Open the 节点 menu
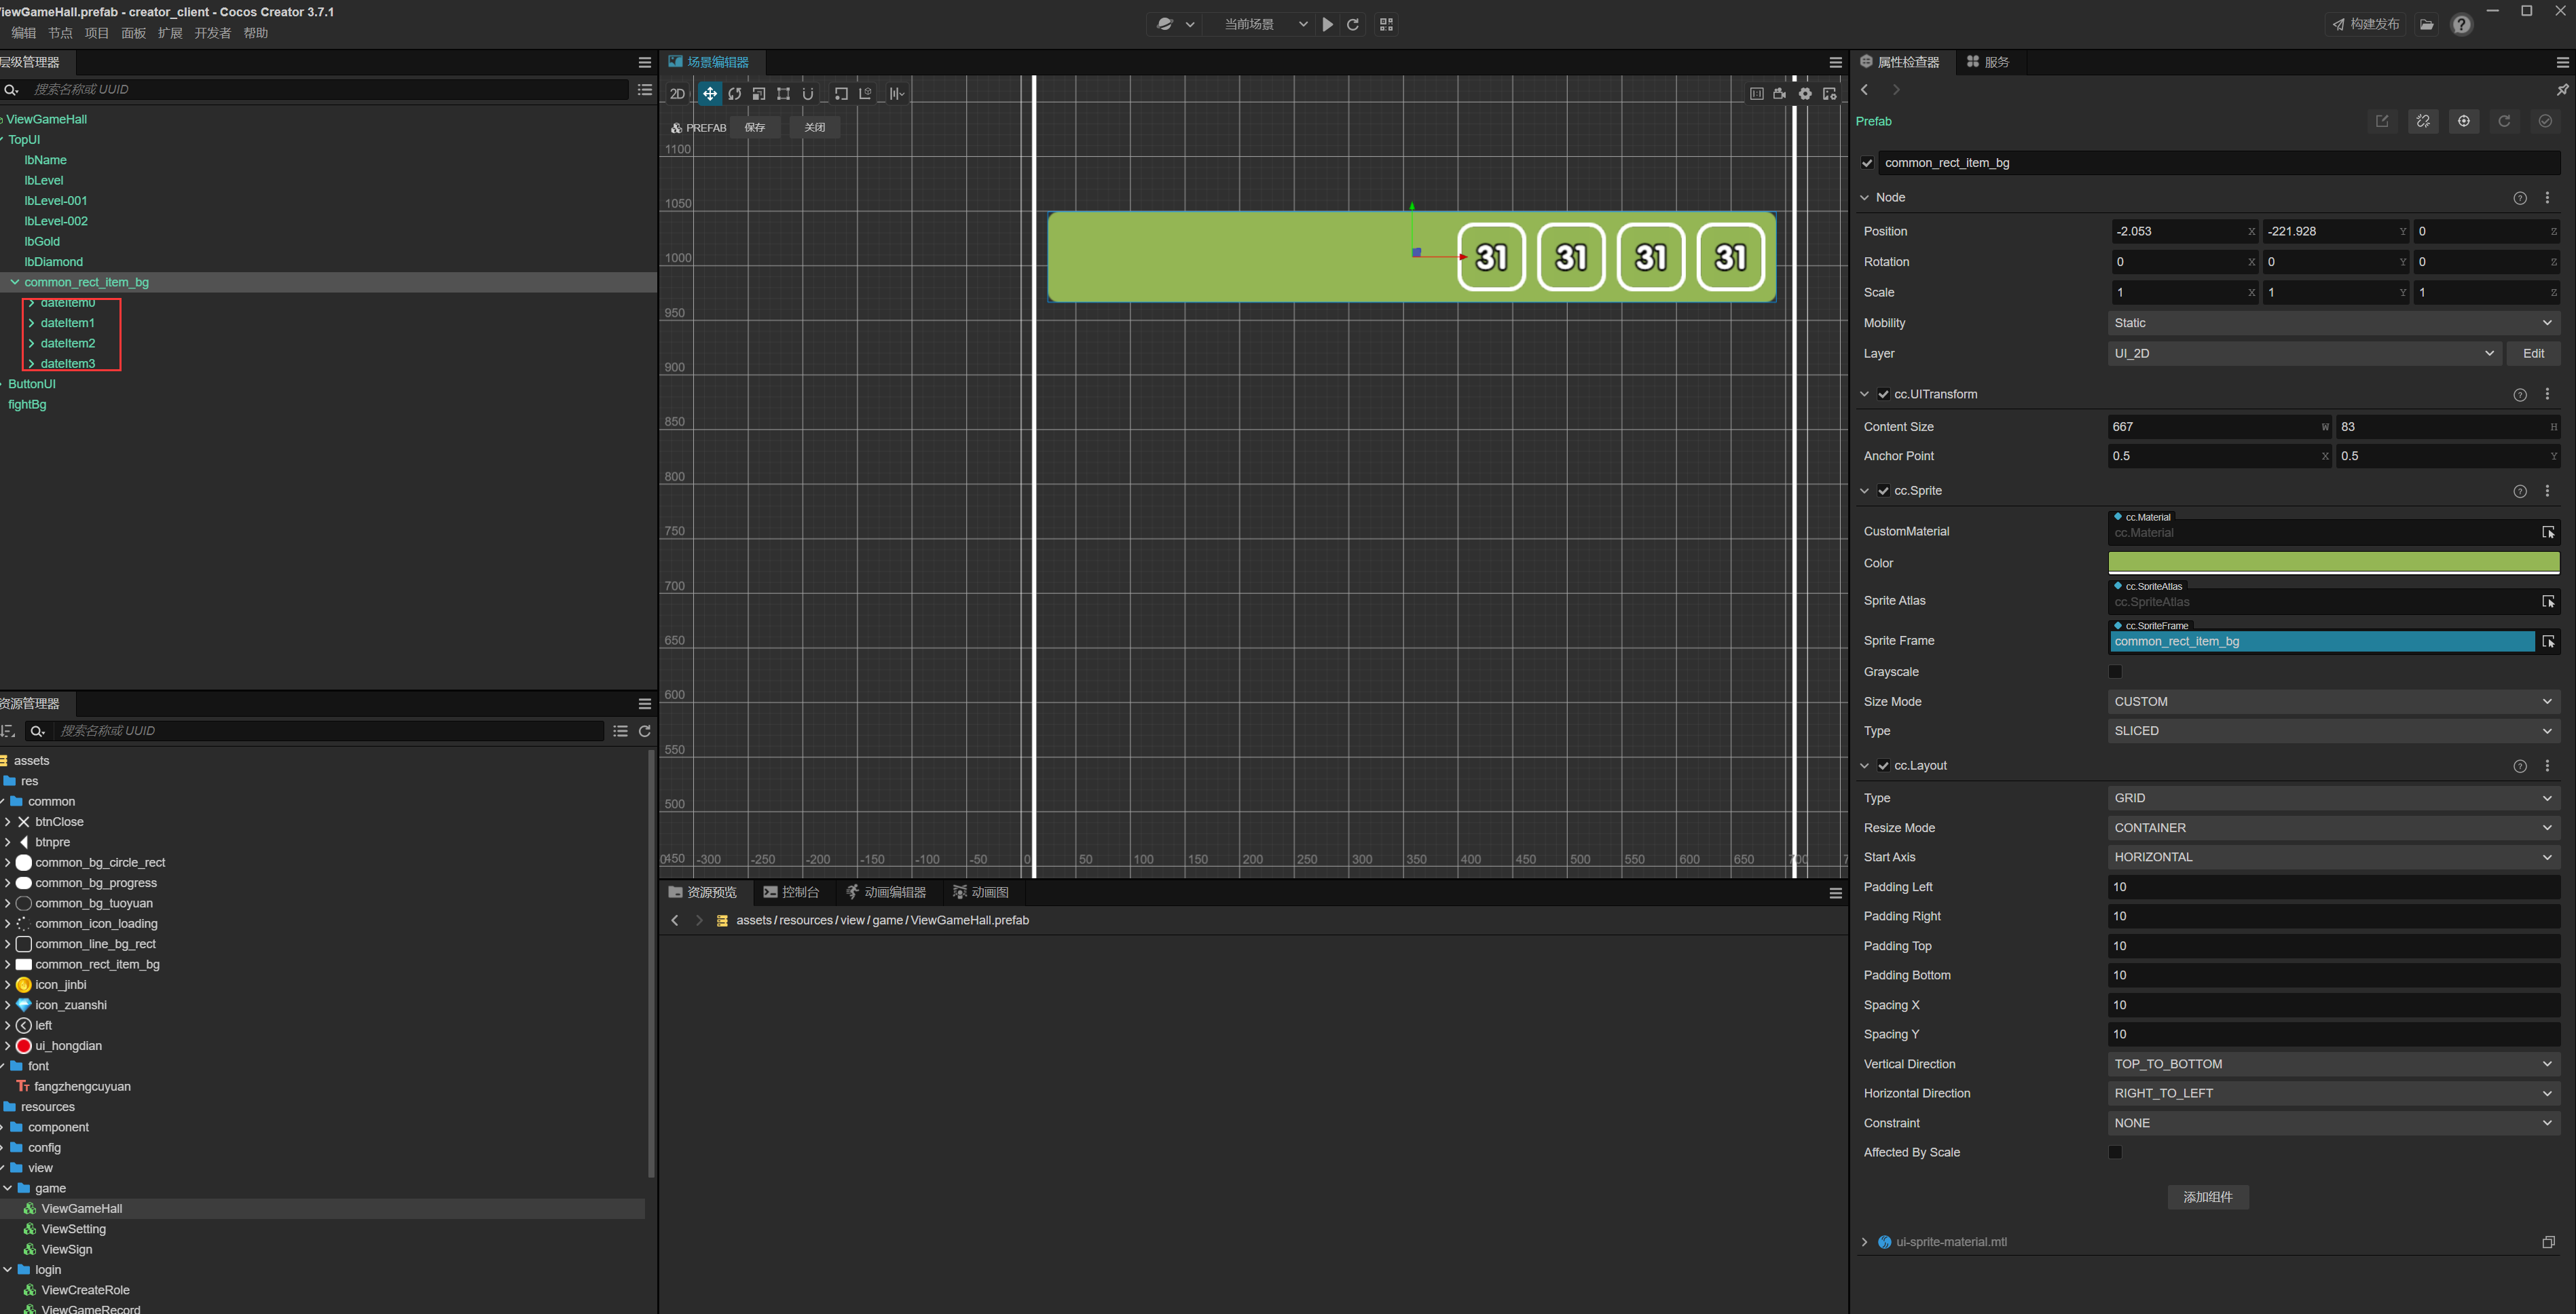 tap(60, 33)
